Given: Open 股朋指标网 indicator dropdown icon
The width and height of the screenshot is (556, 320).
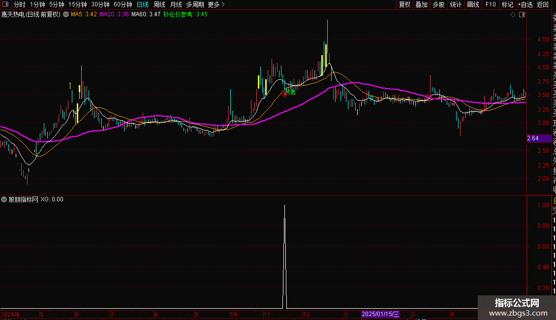Looking at the screenshot, I should click(x=4, y=199).
